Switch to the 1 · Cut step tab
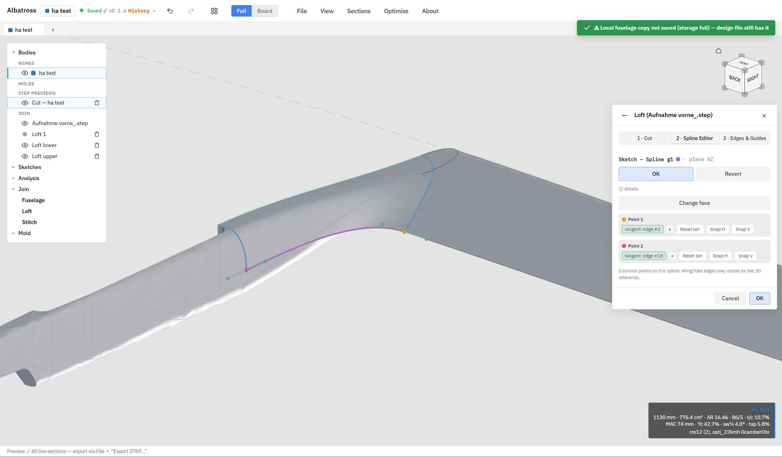The image size is (782, 457). 644,138
